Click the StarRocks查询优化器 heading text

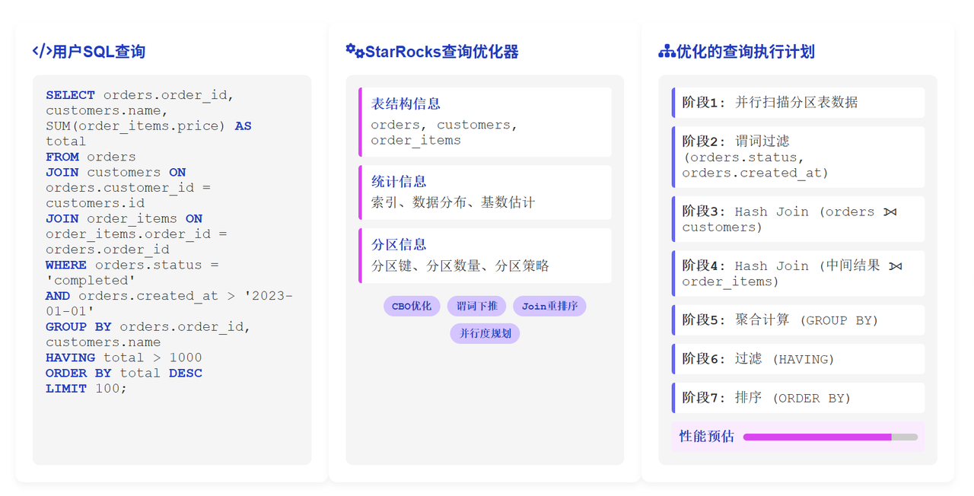click(442, 52)
